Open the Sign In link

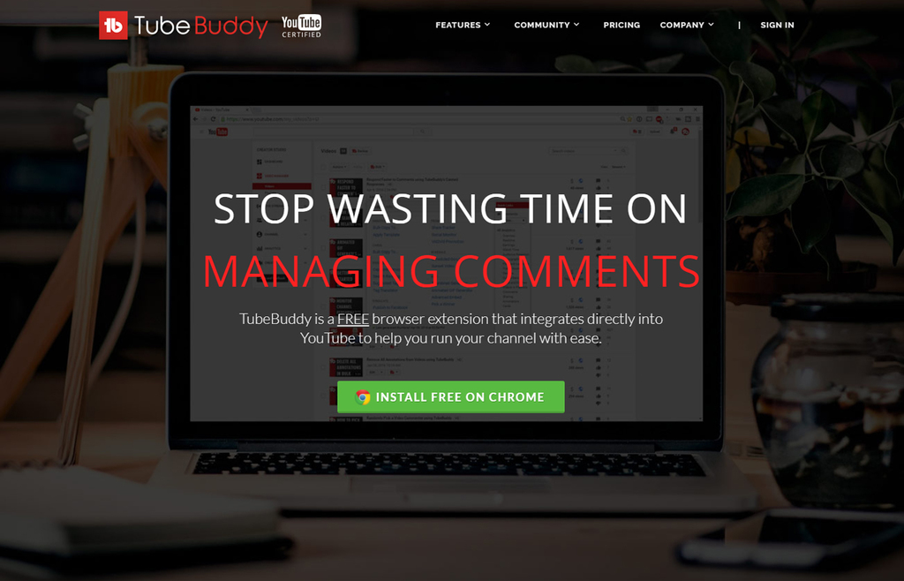(777, 25)
